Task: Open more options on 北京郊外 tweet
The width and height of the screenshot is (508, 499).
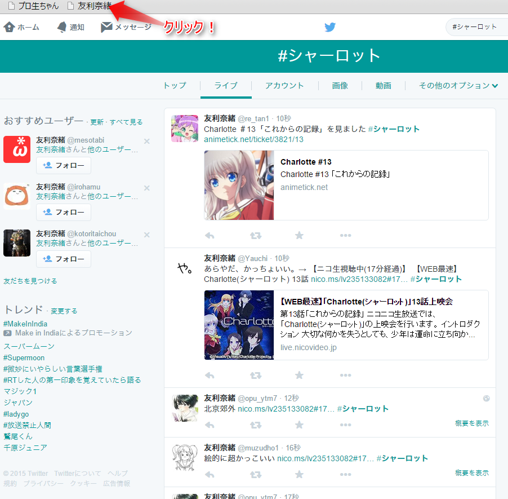Action: point(345,425)
